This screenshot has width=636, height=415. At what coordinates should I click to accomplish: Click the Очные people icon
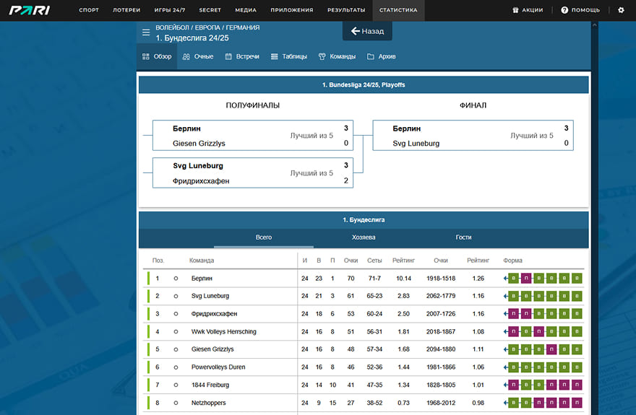coord(186,57)
